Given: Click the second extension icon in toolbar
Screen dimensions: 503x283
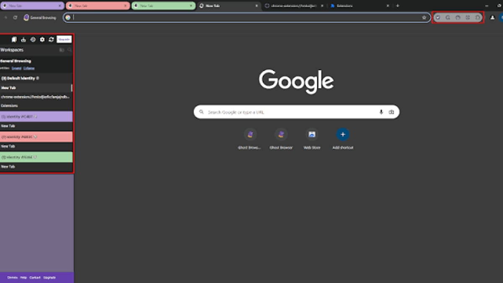Looking at the screenshot, I should click(448, 18).
